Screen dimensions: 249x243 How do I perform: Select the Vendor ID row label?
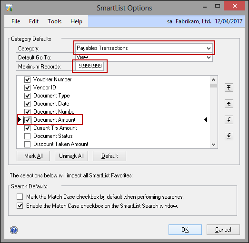point(45,87)
